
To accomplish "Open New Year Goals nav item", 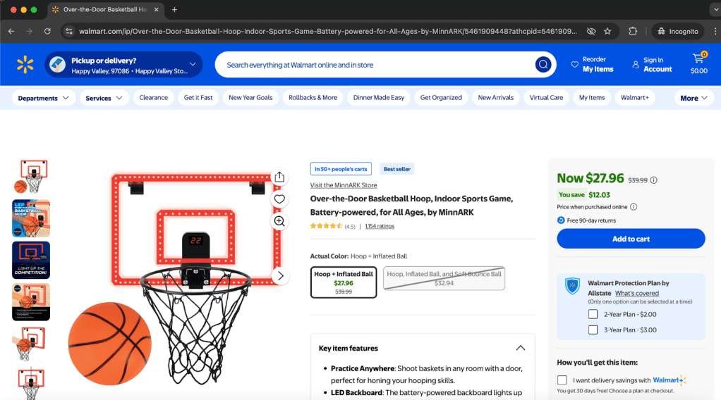I will [250, 98].
